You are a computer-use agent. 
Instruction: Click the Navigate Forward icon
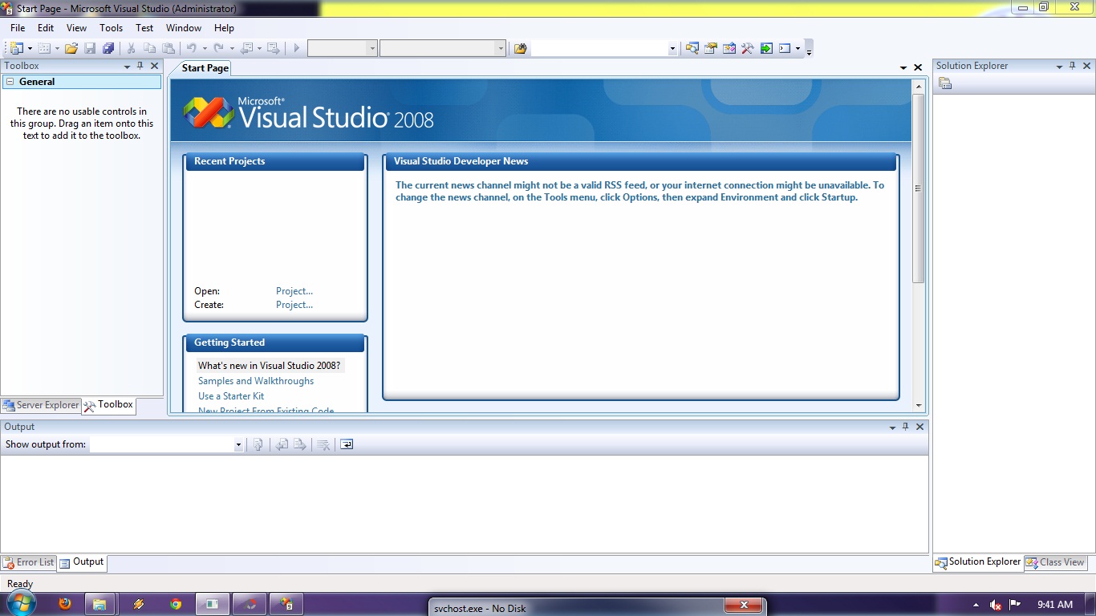tap(273, 48)
